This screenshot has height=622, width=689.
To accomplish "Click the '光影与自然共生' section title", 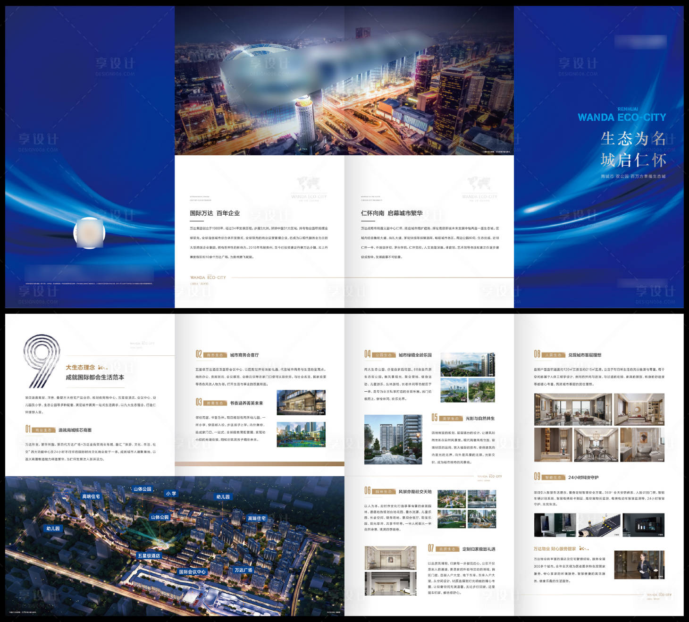I will pyautogui.click(x=480, y=419).
